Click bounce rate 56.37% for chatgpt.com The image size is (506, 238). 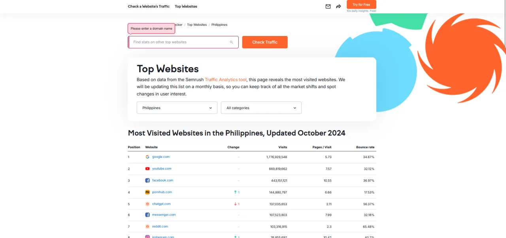(369, 204)
